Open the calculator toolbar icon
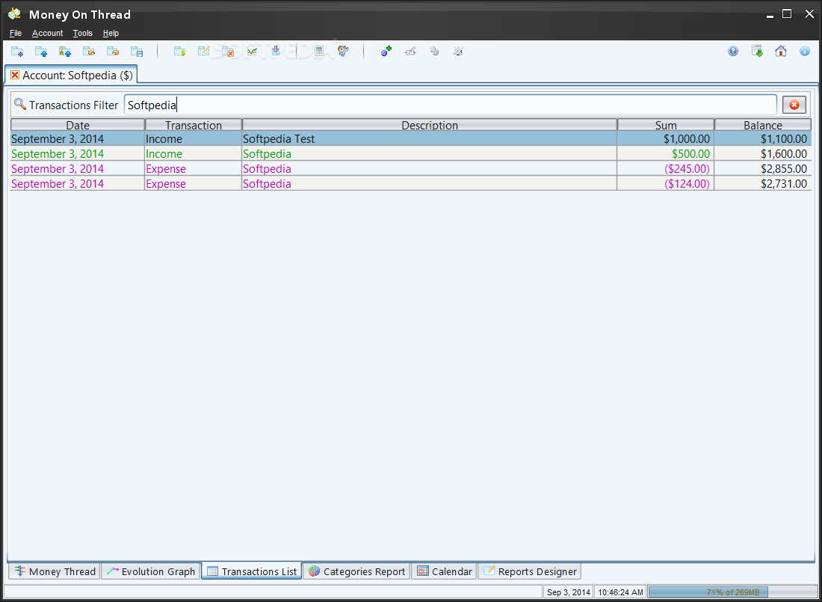Image resolution: width=822 pixels, height=602 pixels. 319,52
